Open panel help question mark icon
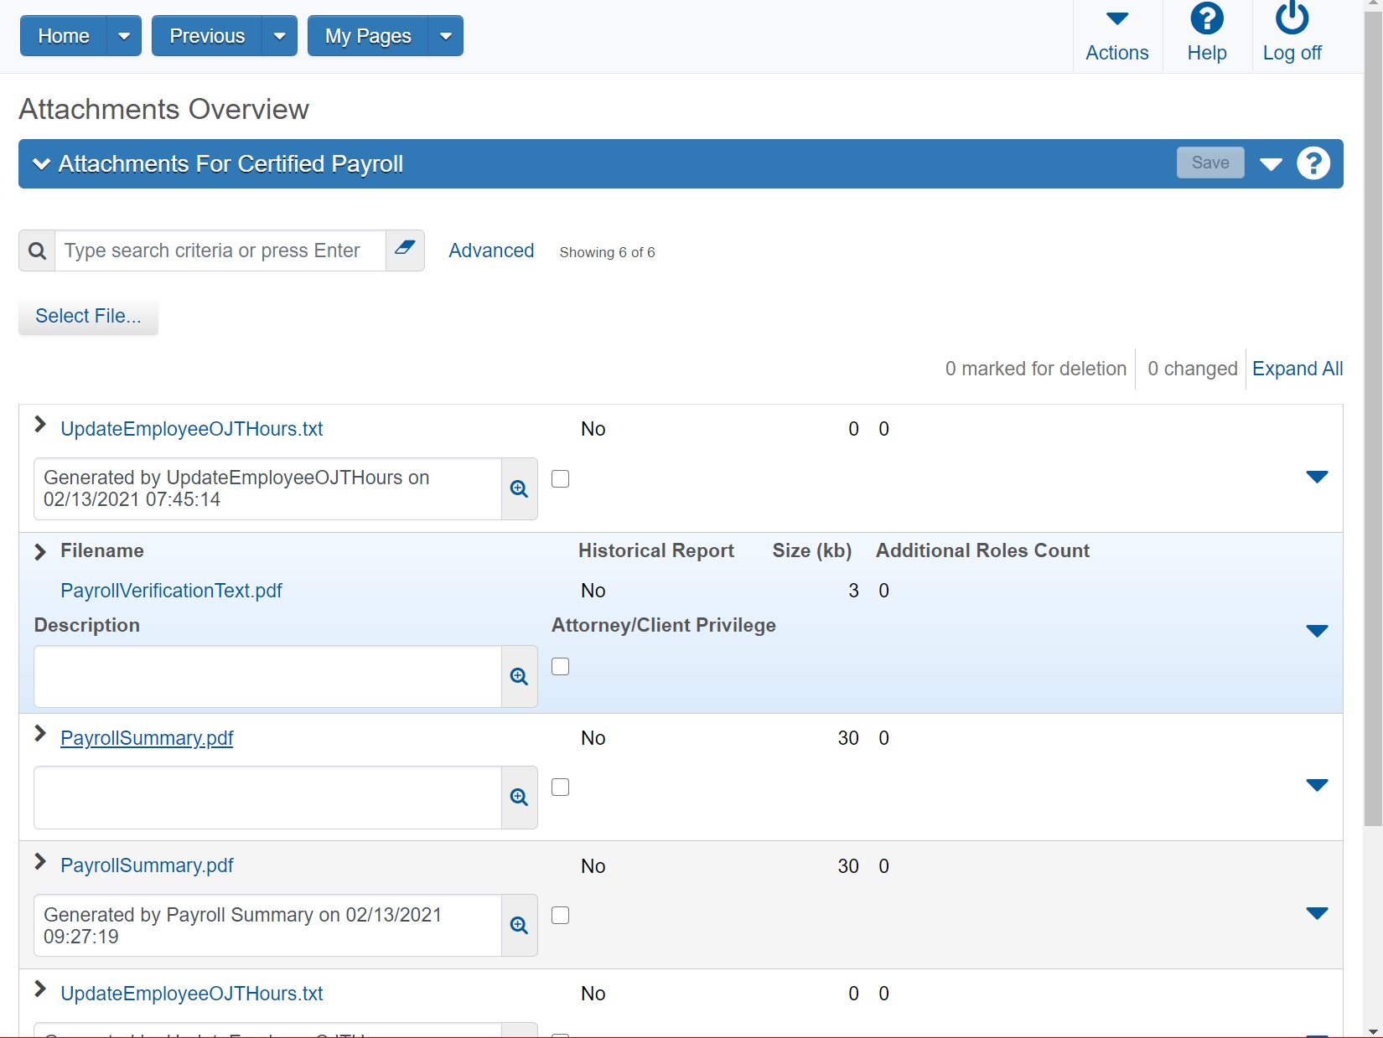The image size is (1383, 1038). 1313,163
